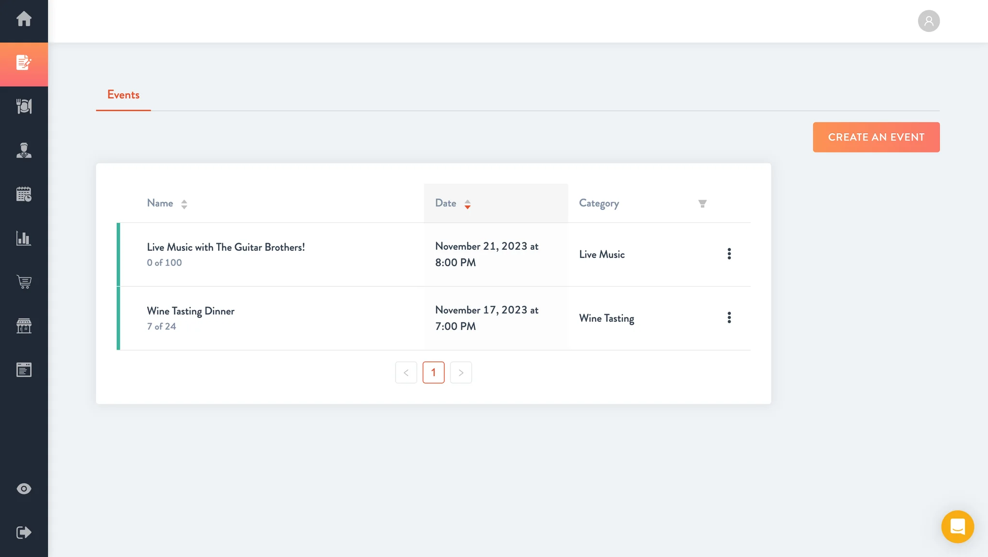Click the 'Live Music' category cell

click(x=602, y=254)
